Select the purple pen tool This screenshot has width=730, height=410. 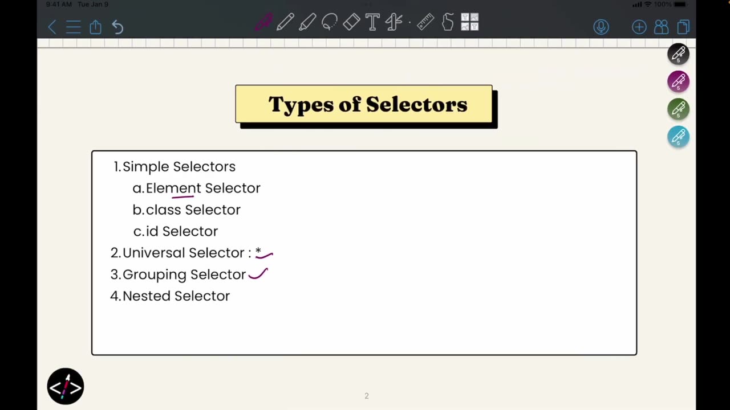(x=263, y=23)
